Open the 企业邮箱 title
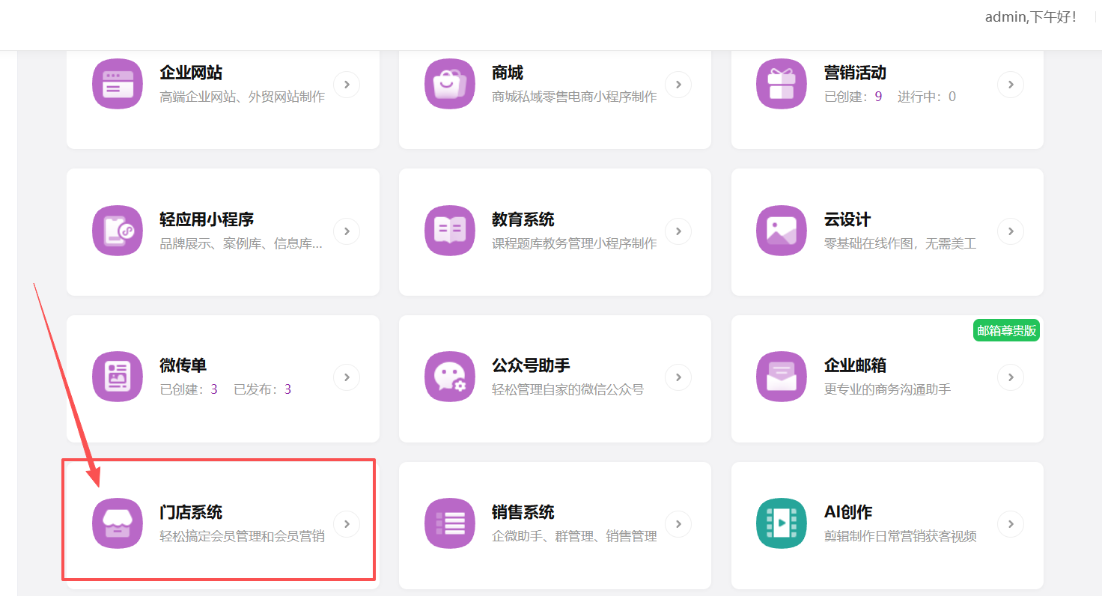Image resolution: width=1102 pixels, height=596 pixels. pyautogui.click(x=855, y=365)
